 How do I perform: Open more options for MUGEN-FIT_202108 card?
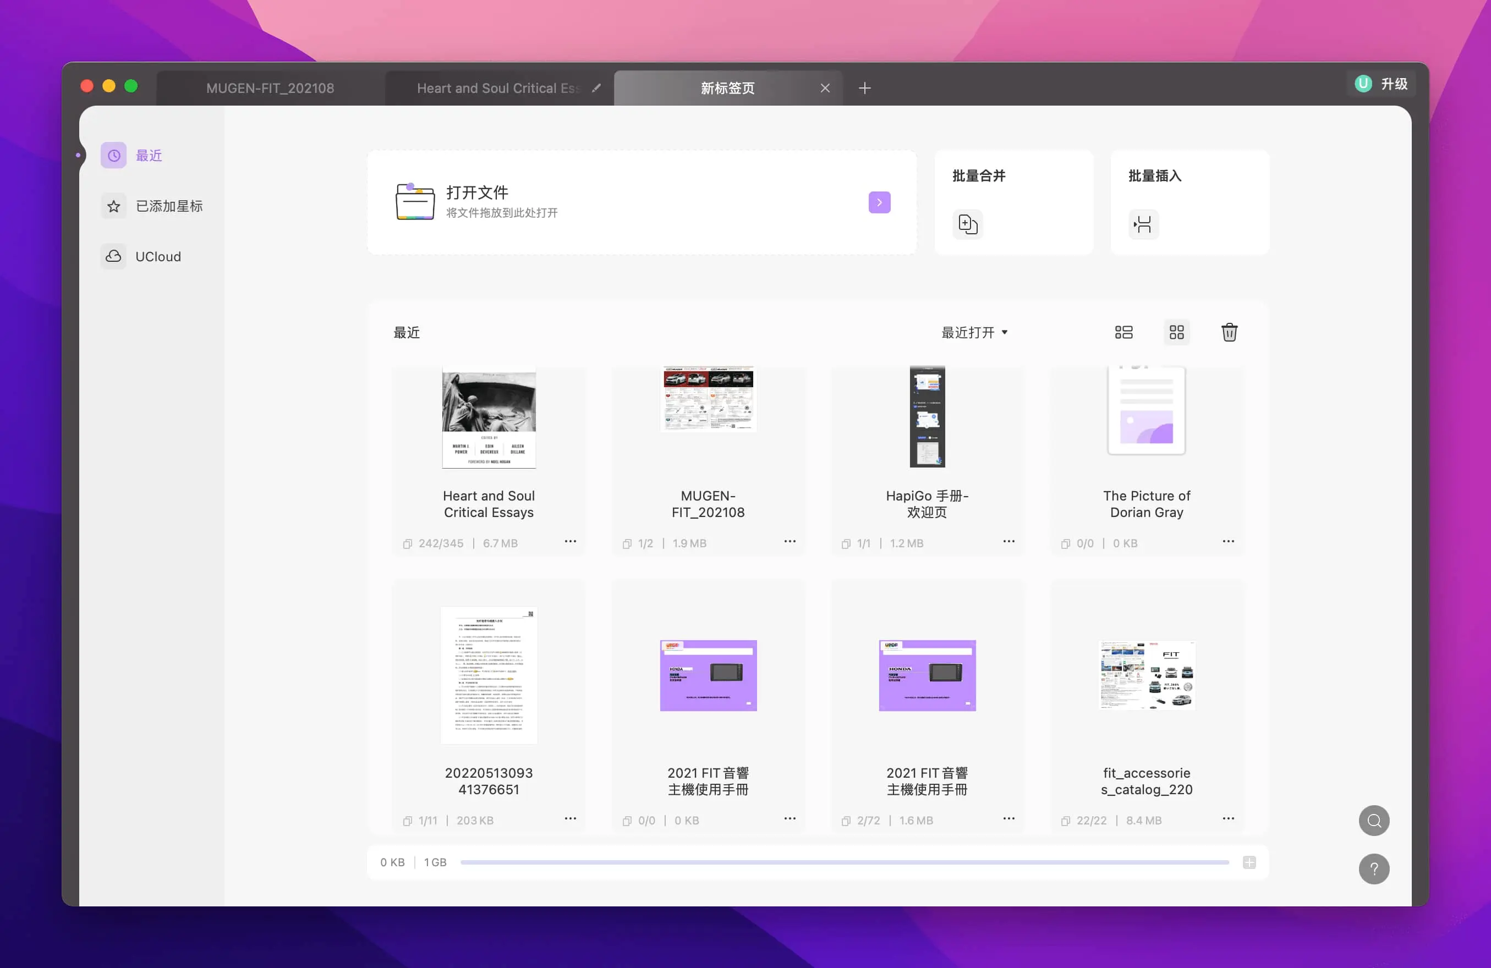[790, 541]
